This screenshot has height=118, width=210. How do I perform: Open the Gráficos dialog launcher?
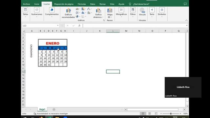pyautogui.click(x=104, y=20)
